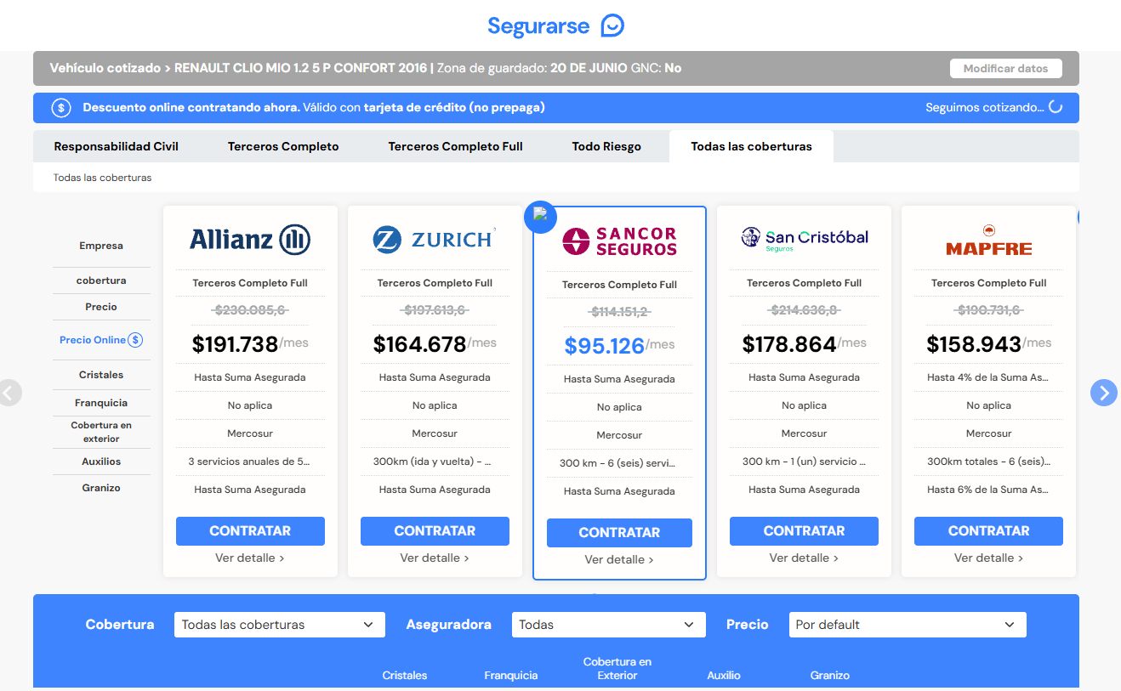Click the dollar sign discount icon
Screen dimensions: 1121x691
(x=60, y=108)
